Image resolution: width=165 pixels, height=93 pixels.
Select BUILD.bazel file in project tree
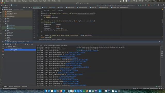click(11, 25)
